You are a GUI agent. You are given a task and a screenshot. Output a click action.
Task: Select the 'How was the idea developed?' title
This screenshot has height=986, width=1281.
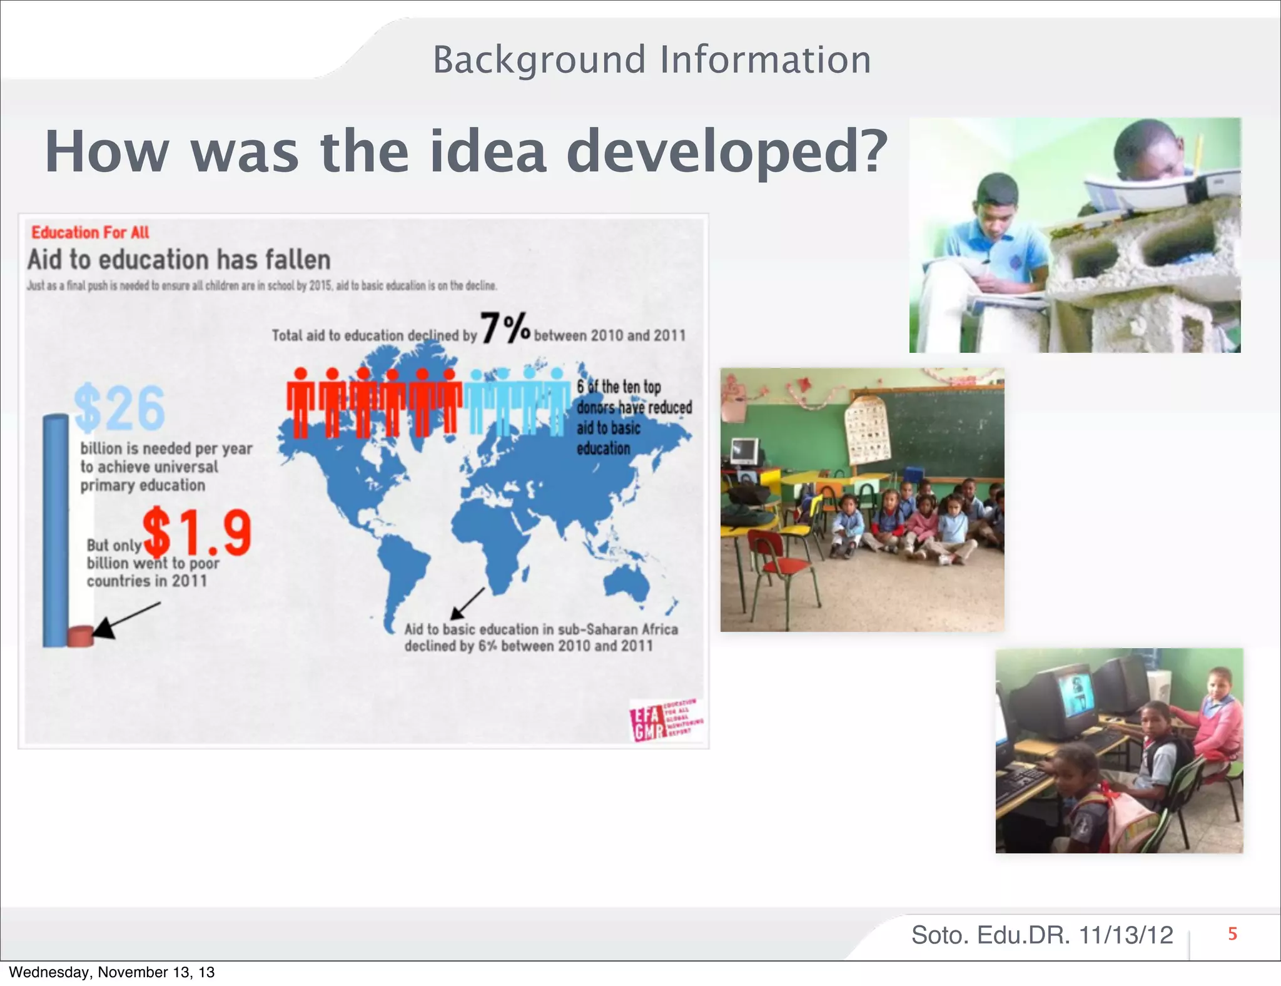click(466, 151)
